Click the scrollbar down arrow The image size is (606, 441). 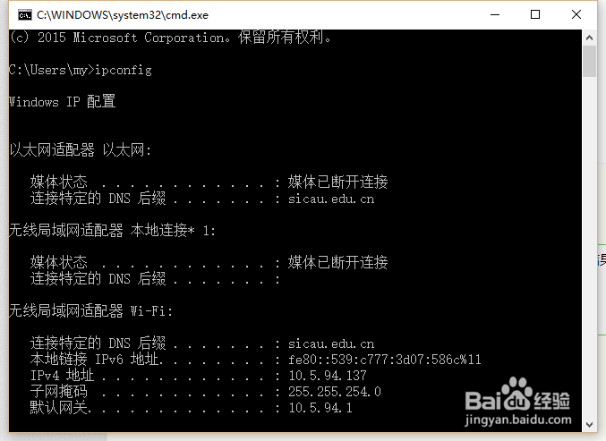pos(589,424)
